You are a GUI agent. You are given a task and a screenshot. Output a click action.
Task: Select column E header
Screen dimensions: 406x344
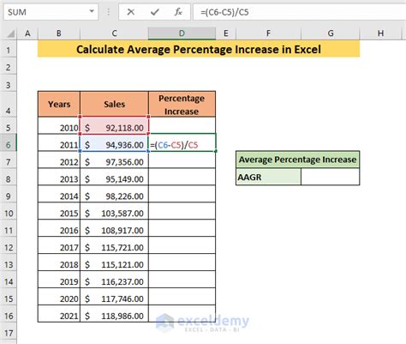(226, 33)
